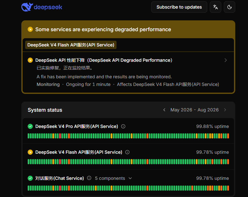248x197 pixels.
Task: Show info for Chat Service
Action: (89, 178)
